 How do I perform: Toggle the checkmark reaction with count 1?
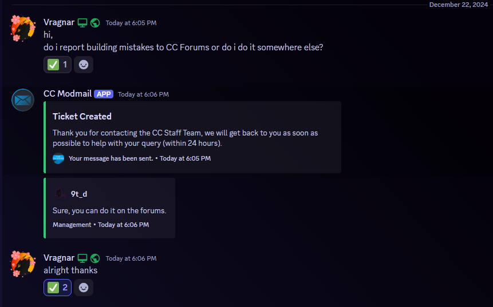click(58, 65)
